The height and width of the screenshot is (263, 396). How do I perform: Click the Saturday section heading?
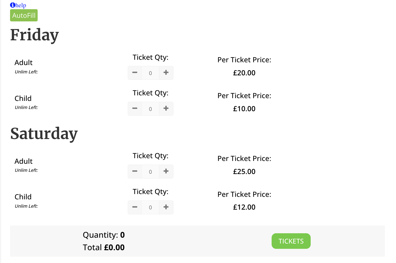[x=44, y=134]
